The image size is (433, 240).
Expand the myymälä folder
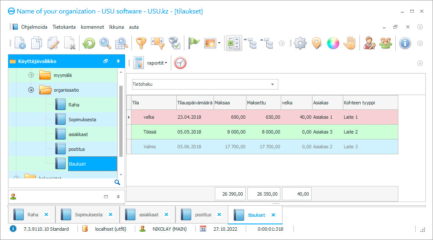pyautogui.click(x=31, y=75)
